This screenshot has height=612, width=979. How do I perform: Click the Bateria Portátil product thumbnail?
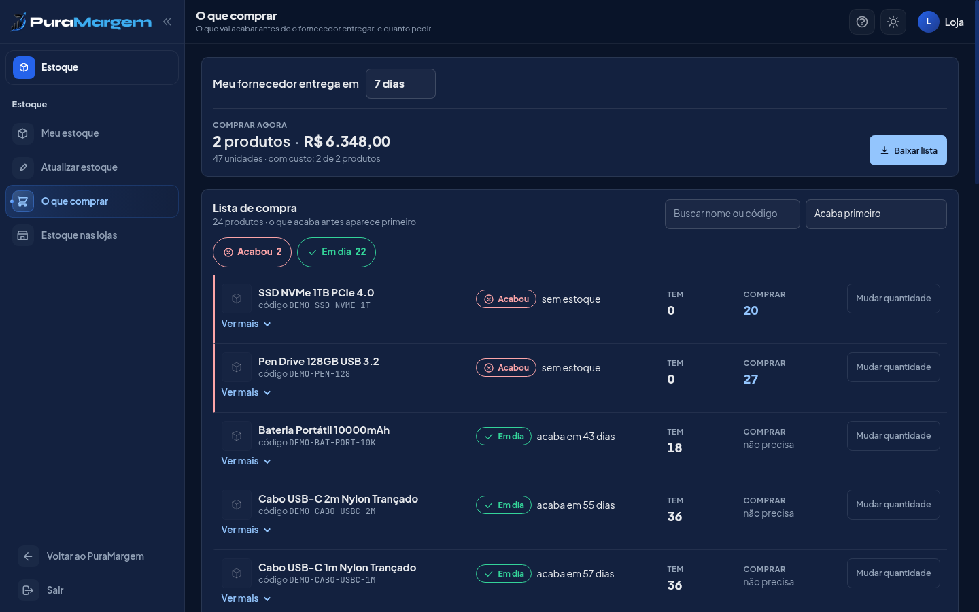tap(237, 436)
